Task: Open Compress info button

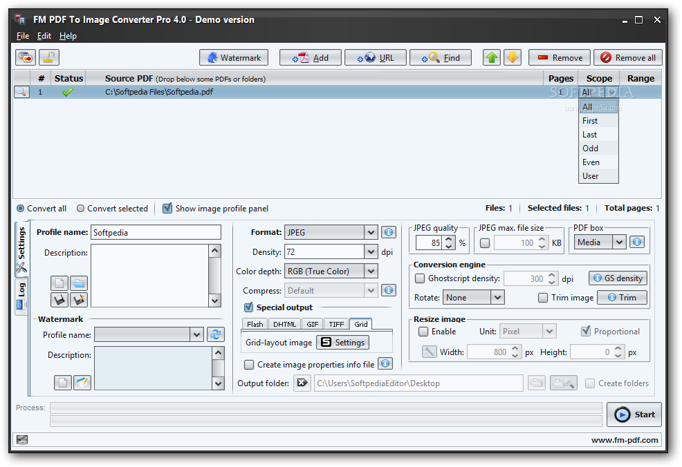Action: coord(389,290)
